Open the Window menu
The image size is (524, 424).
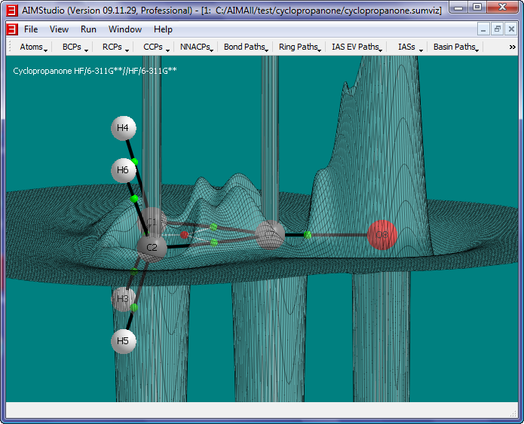pos(124,29)
